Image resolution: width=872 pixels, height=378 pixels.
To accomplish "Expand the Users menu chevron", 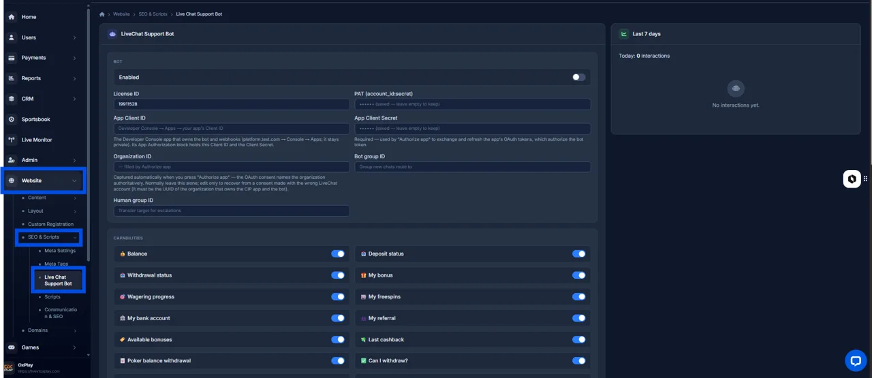I will click(x=75, y=37).
